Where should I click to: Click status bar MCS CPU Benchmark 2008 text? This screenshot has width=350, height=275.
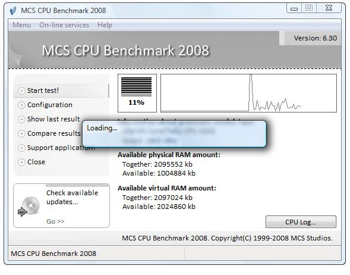pos(53,254)
